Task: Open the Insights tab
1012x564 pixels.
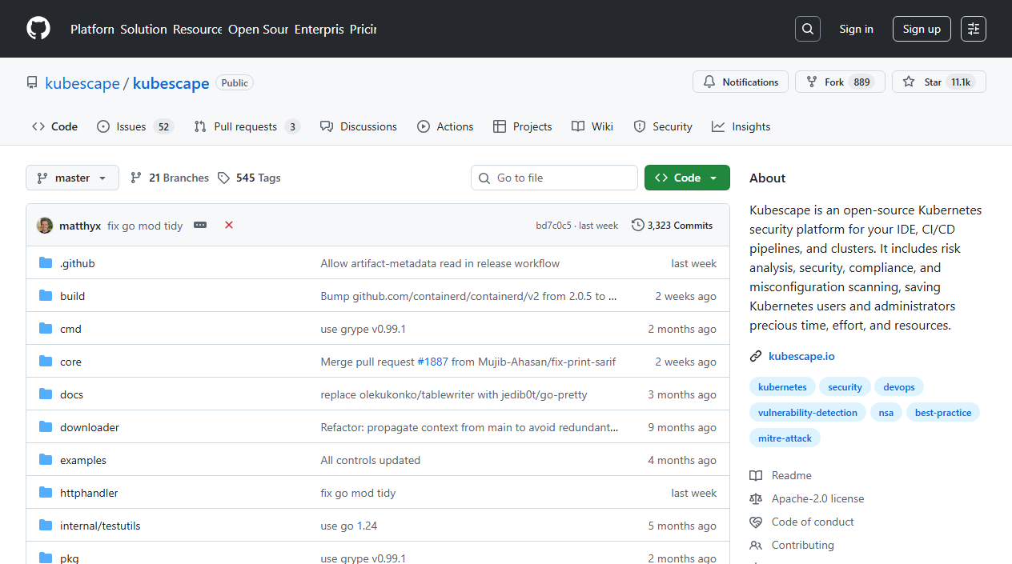Action: click(741, 126)
